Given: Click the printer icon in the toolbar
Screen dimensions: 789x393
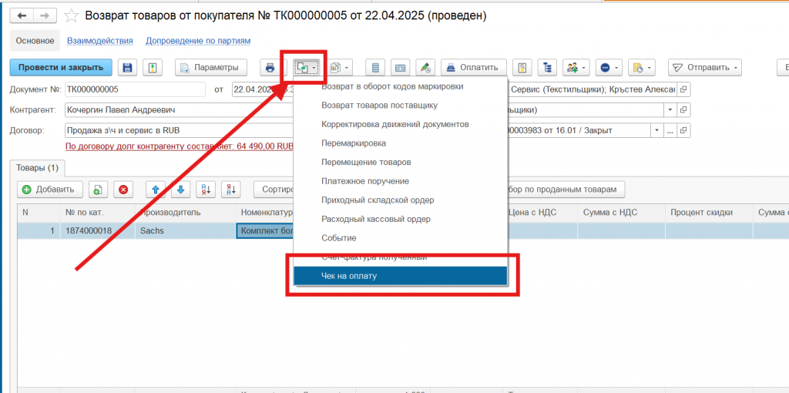Looking at the screenshot, I should coord(270,67).
